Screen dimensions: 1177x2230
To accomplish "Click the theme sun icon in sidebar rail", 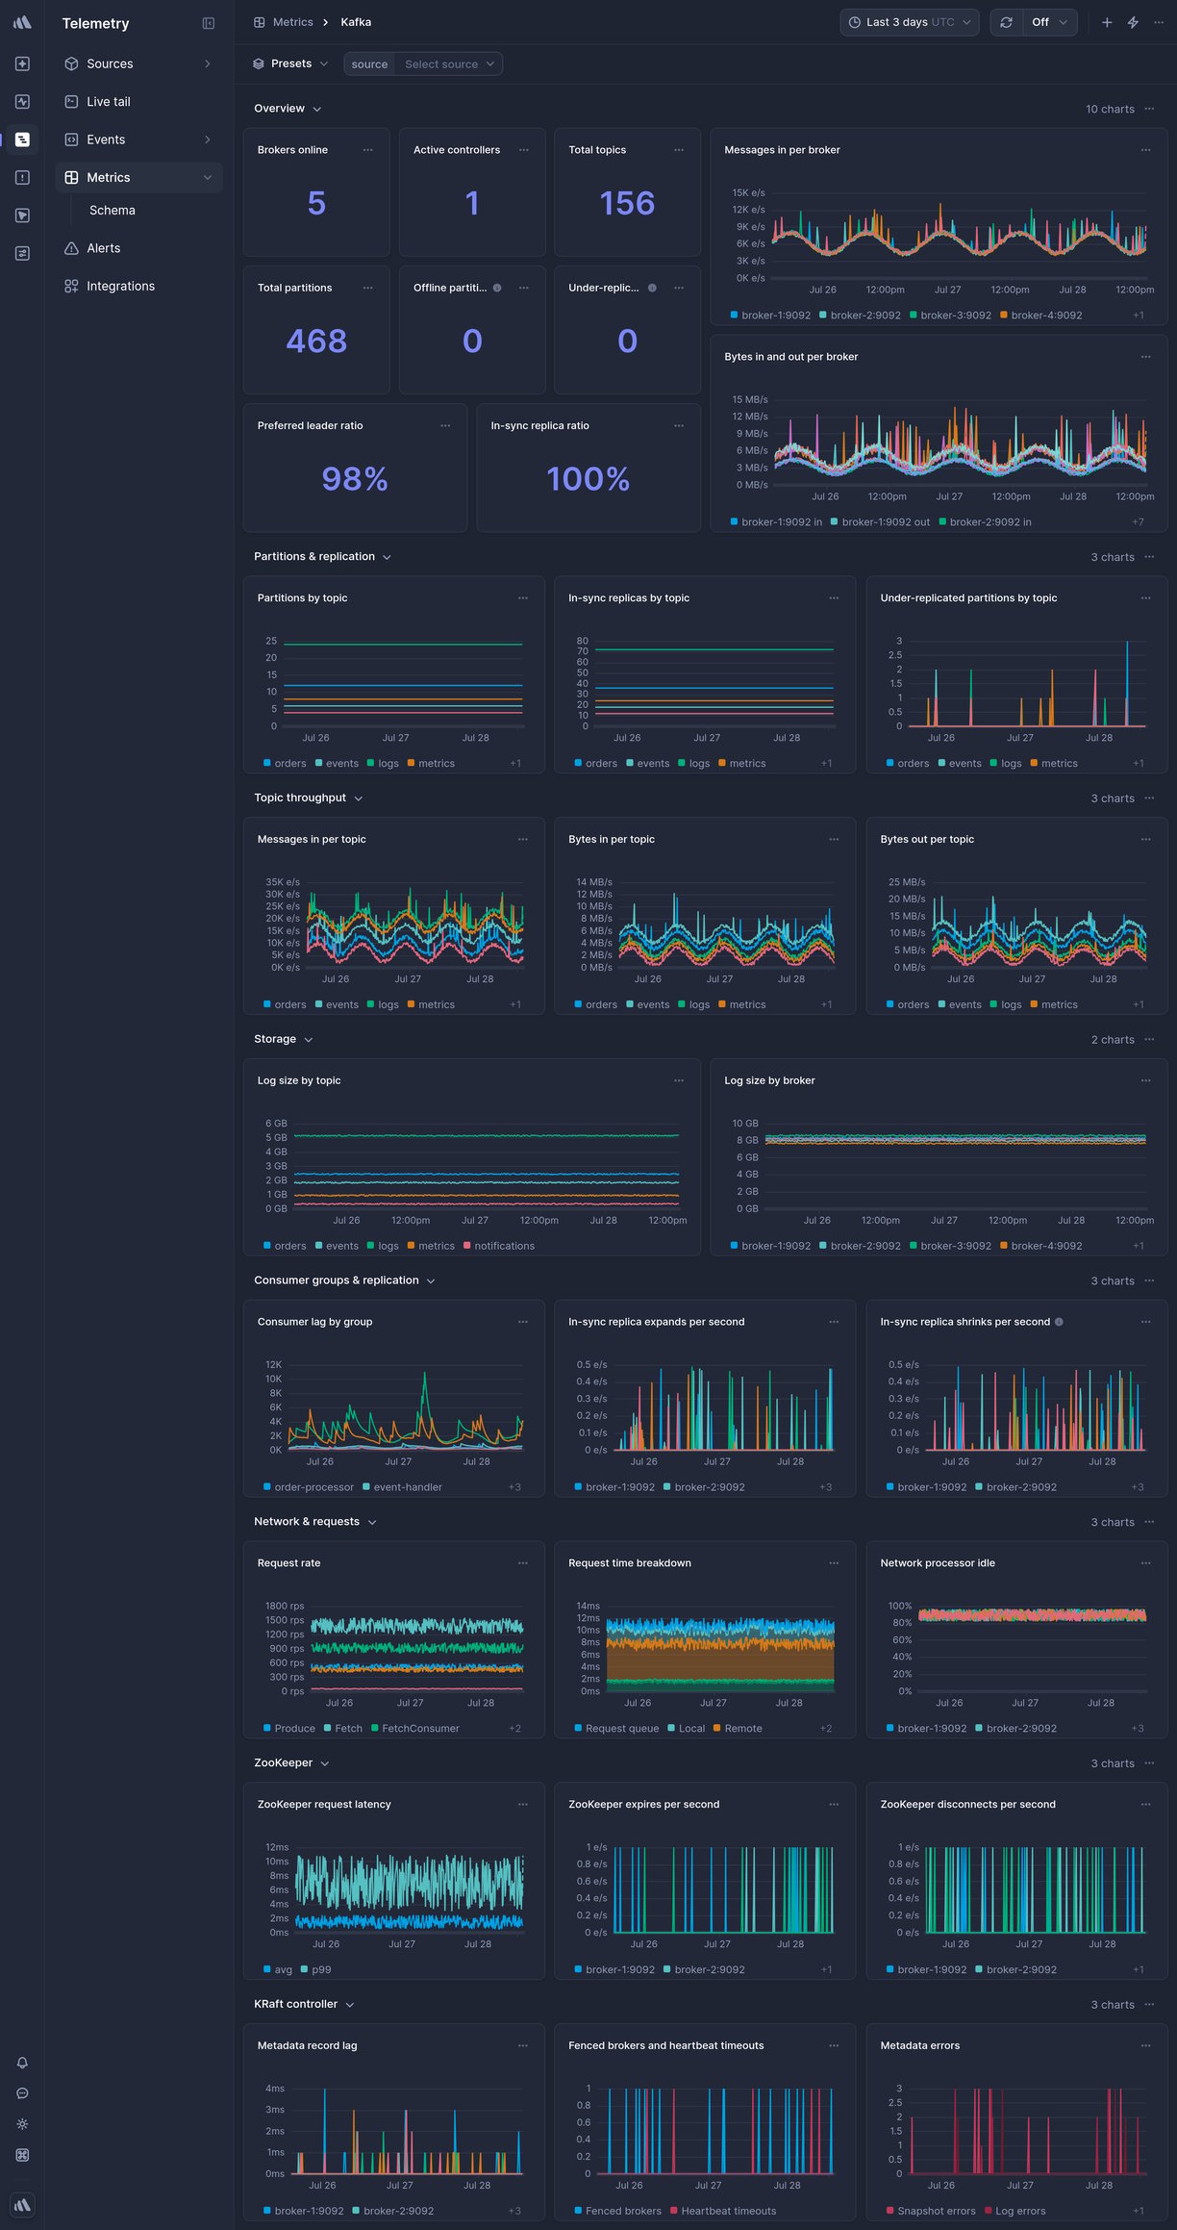I will 22,2124.
